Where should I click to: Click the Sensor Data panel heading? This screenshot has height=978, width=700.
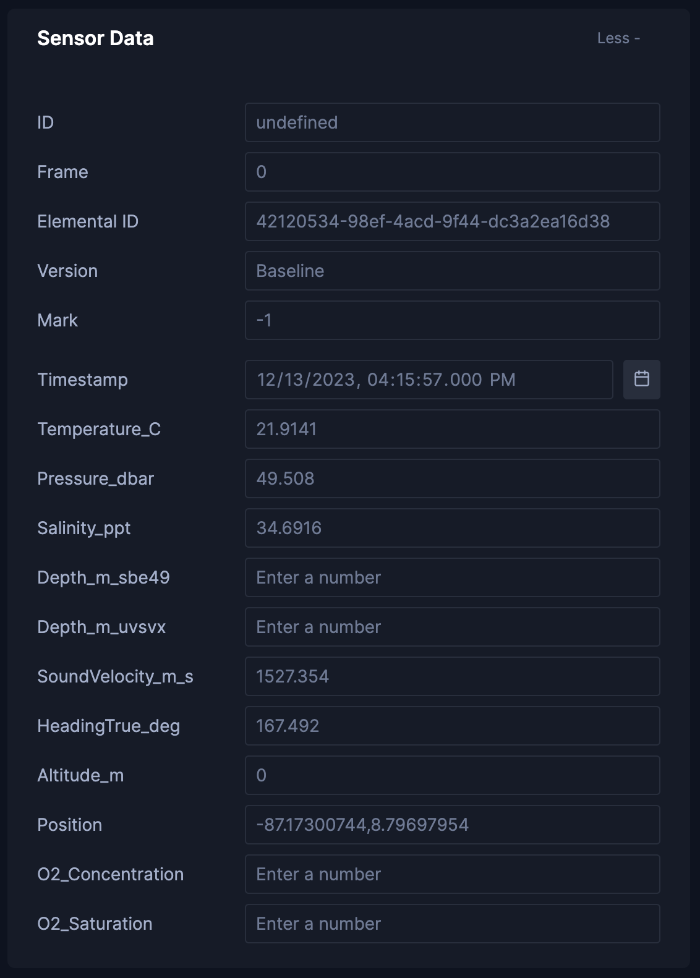pos(95,38)
